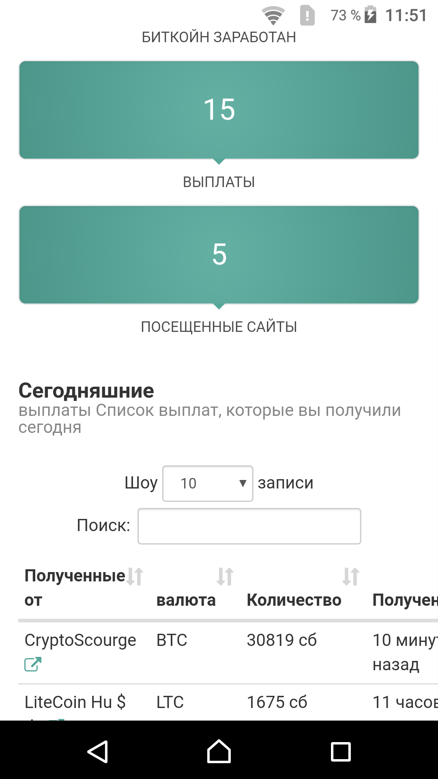Tap the battery charging status icon
The height and width of the screenshot is (779, 438).
(370, 15)
